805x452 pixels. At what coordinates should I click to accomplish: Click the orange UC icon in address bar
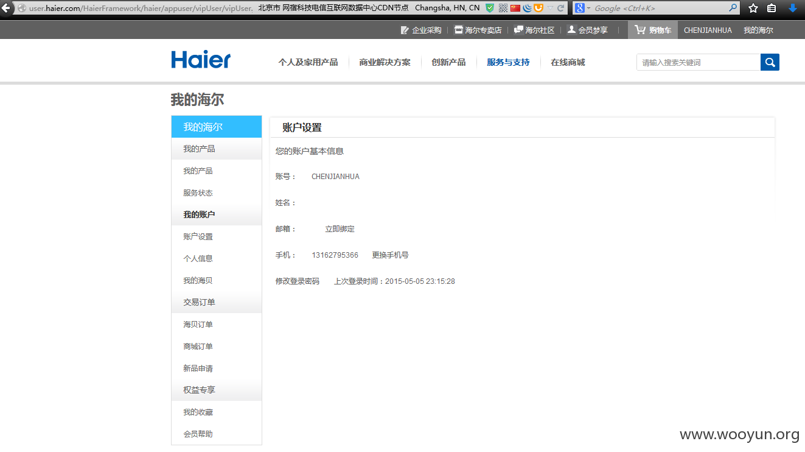[538, 8]
